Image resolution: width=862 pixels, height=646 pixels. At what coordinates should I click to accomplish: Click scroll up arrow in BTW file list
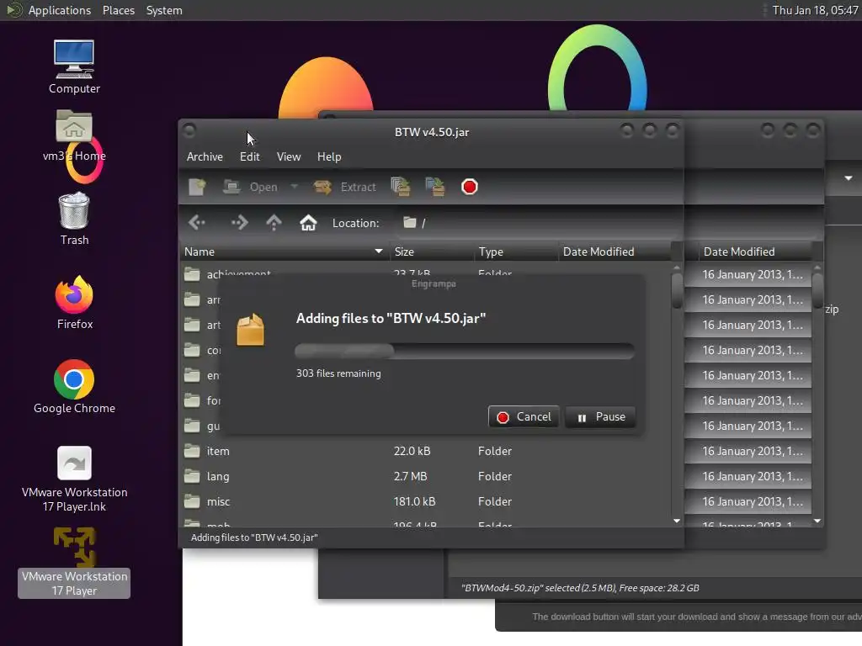[x=677, y=268]
